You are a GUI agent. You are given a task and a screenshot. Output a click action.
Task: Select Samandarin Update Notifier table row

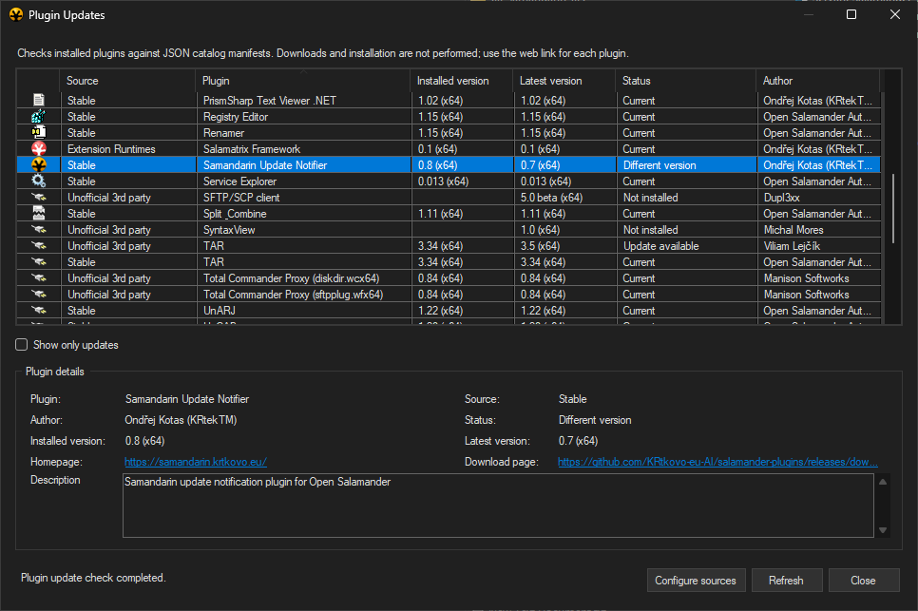(449, 165)
